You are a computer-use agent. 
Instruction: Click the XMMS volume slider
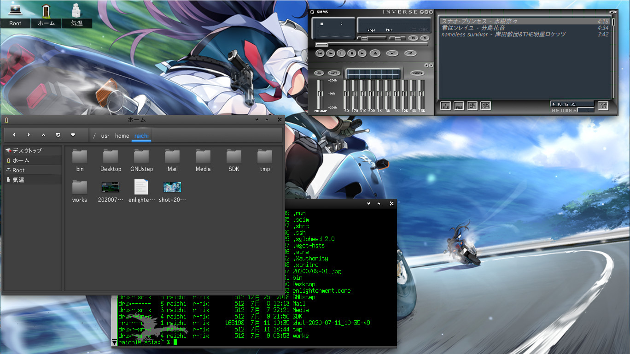click(x=372, y=38)
